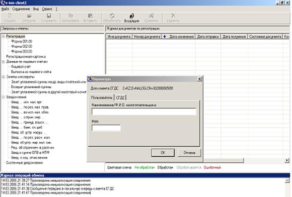The width and height of the screenshot is (292, 197).
Task: Open the Вид menu
Action: 36,9
